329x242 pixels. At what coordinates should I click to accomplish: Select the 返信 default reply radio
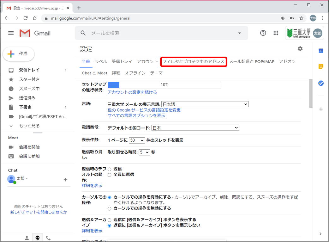(x=109, y=169)
